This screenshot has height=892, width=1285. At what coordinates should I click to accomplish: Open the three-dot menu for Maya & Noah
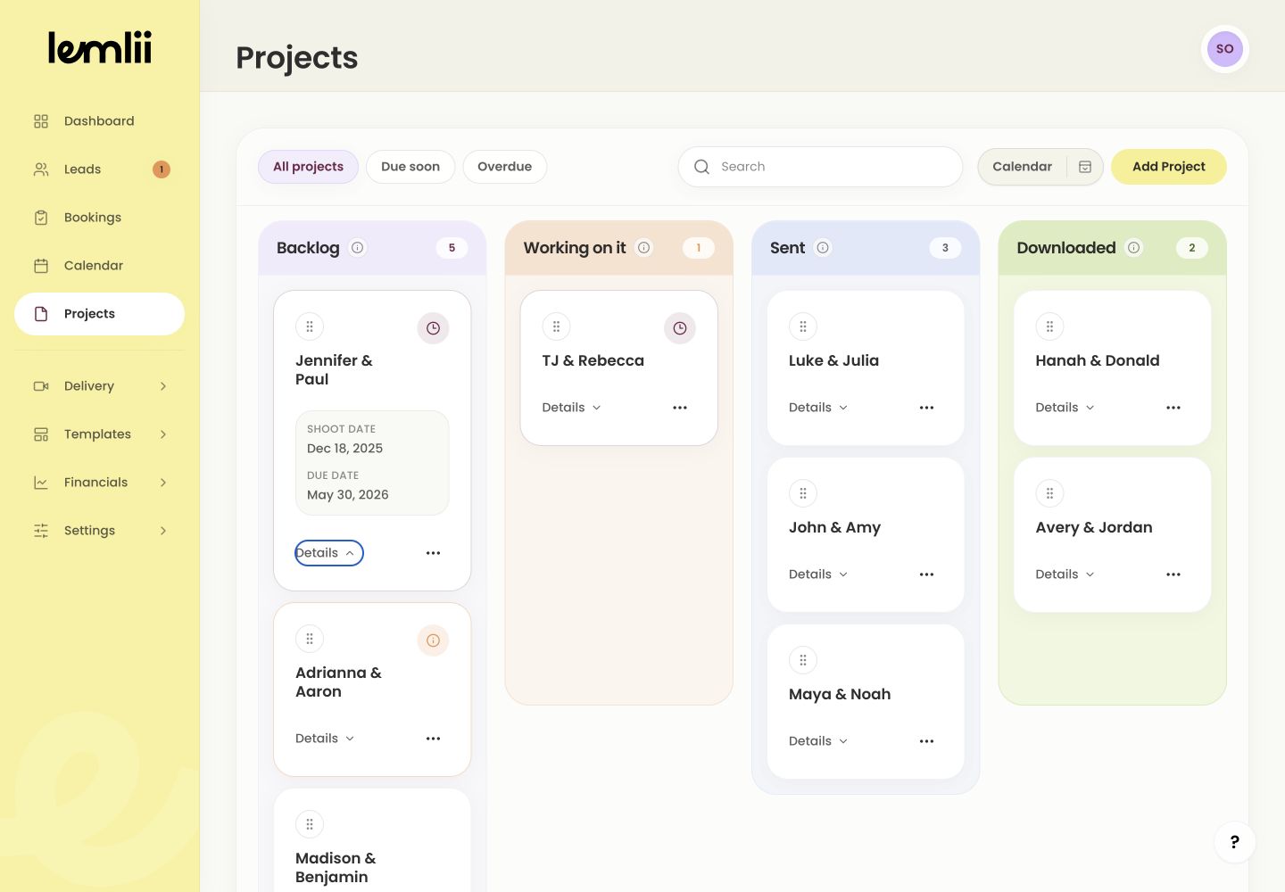click(x=926, y=741)
